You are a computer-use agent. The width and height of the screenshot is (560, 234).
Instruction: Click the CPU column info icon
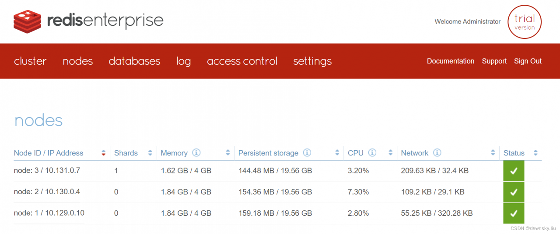[x=372, y=153]
